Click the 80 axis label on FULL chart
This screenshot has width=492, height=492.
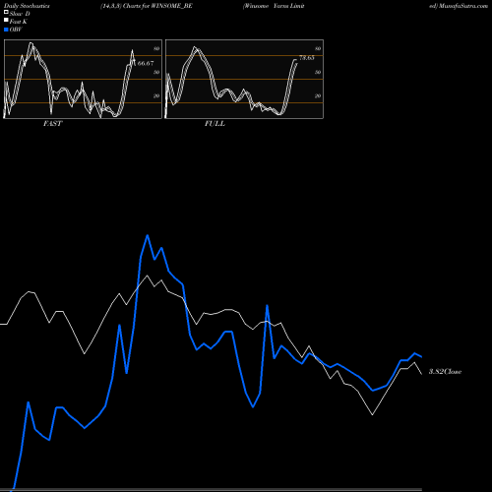point(318,48)
